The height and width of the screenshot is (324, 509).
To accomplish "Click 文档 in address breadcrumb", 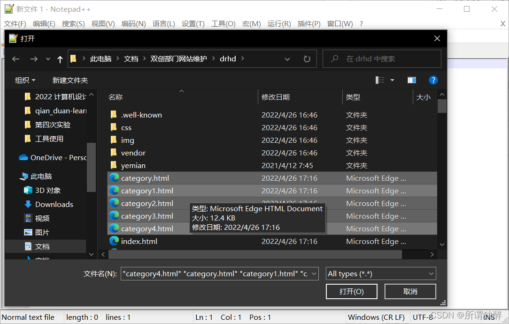I will [x=131, y=59].
